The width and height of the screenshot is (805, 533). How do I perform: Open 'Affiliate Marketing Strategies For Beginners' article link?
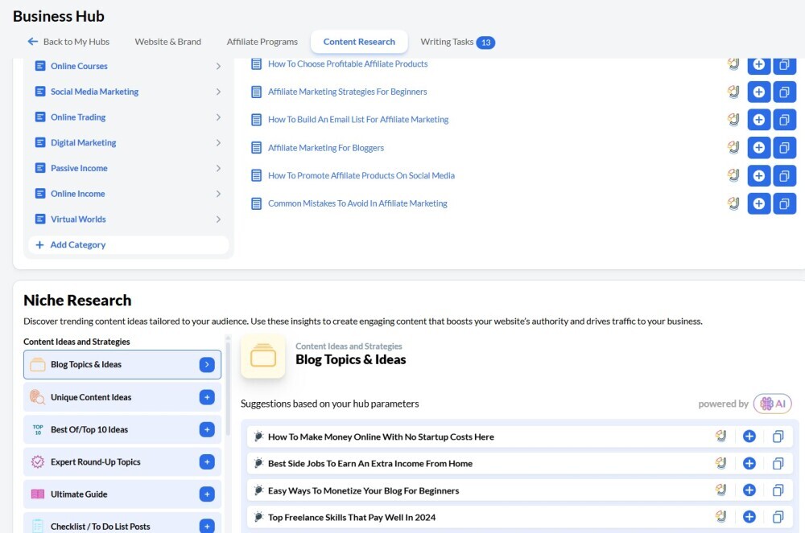pos(347,92)
